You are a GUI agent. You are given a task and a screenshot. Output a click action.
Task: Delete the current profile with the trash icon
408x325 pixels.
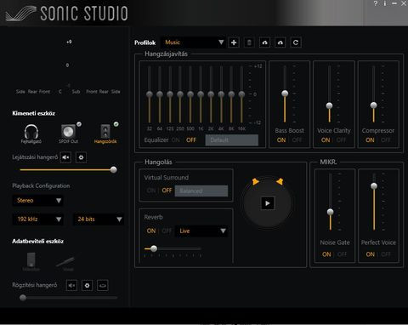point(249,43)
